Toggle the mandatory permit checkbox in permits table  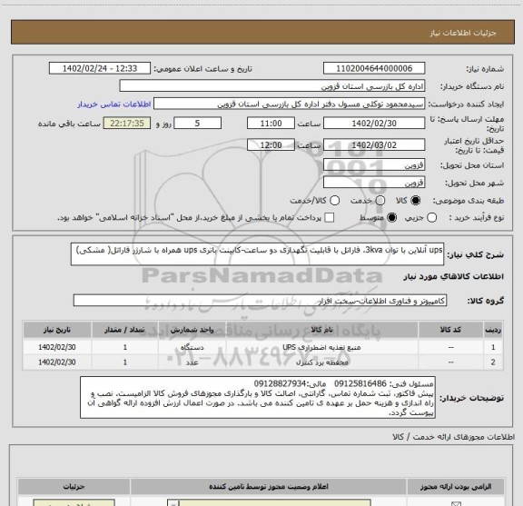456,503
